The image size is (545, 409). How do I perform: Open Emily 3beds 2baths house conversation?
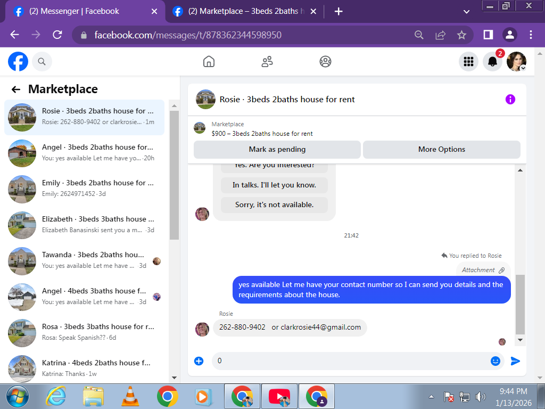pos(84,189)
